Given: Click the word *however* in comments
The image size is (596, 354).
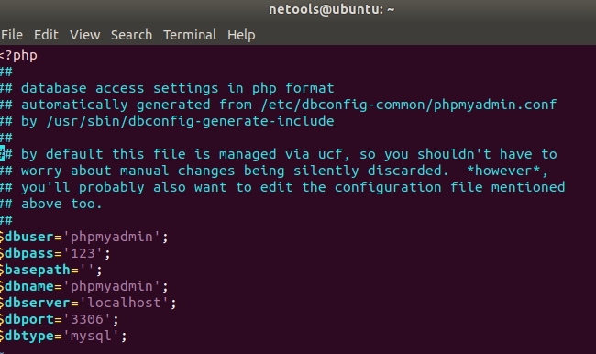Looking at the screenshot, I should click(x=502, y=171).
